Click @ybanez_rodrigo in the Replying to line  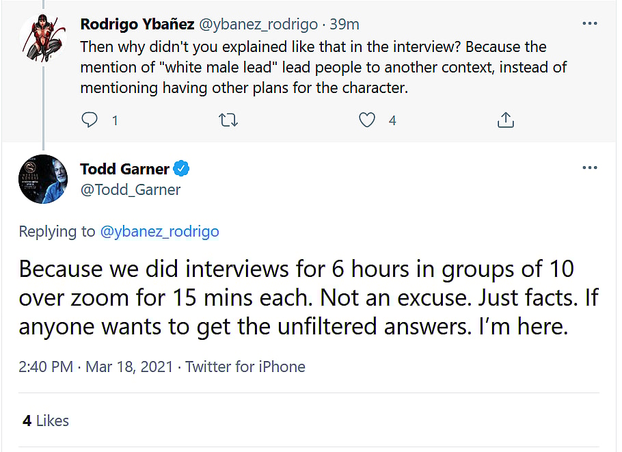(x=159, y=231)
